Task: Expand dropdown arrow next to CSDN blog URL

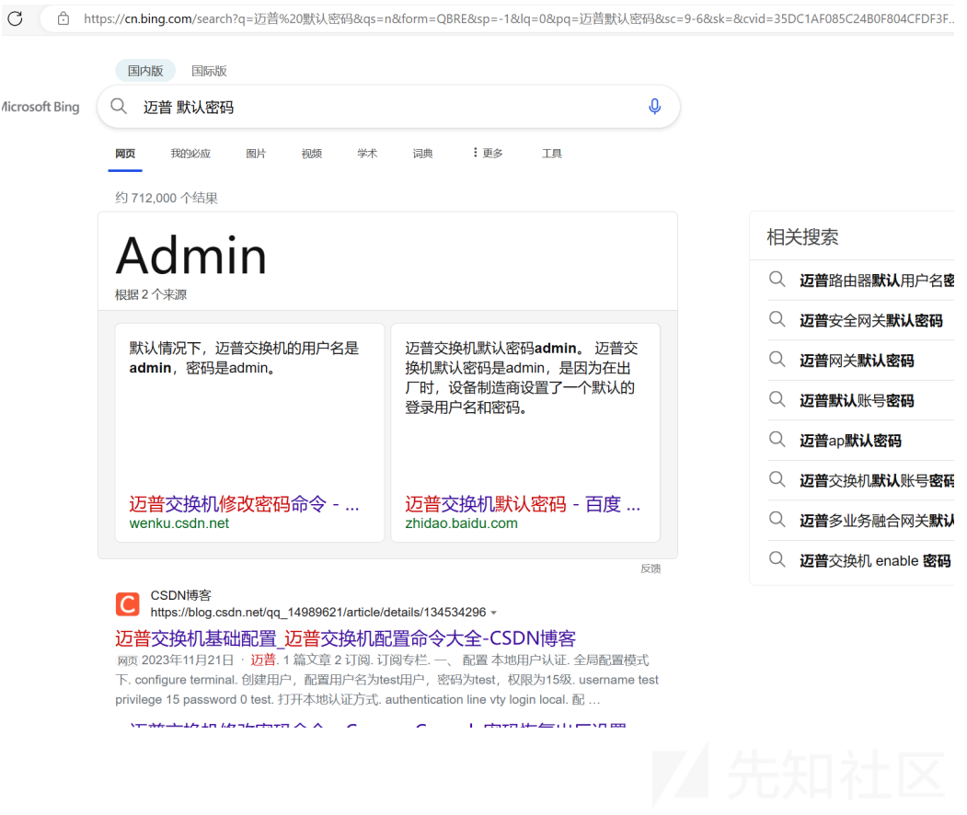Action: pyautogui.click(x=493, y=613)
